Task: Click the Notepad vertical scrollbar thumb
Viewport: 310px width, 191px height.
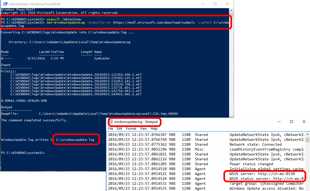Action: point(307,139)
